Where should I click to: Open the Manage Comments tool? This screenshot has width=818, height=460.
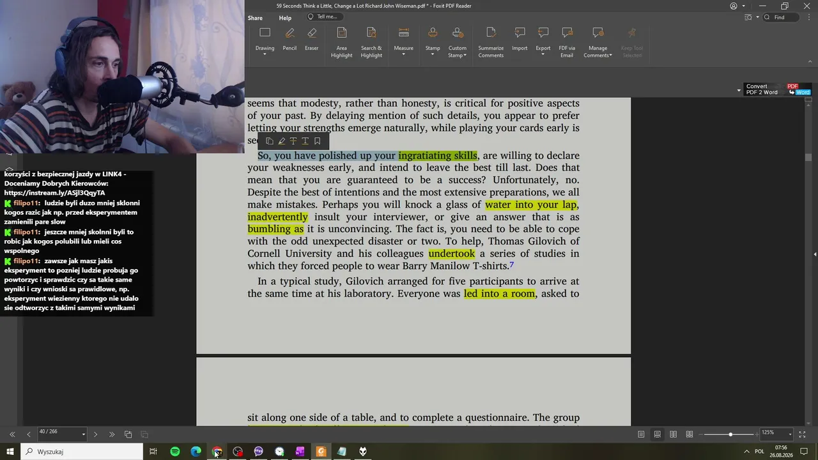coord(598,43)
